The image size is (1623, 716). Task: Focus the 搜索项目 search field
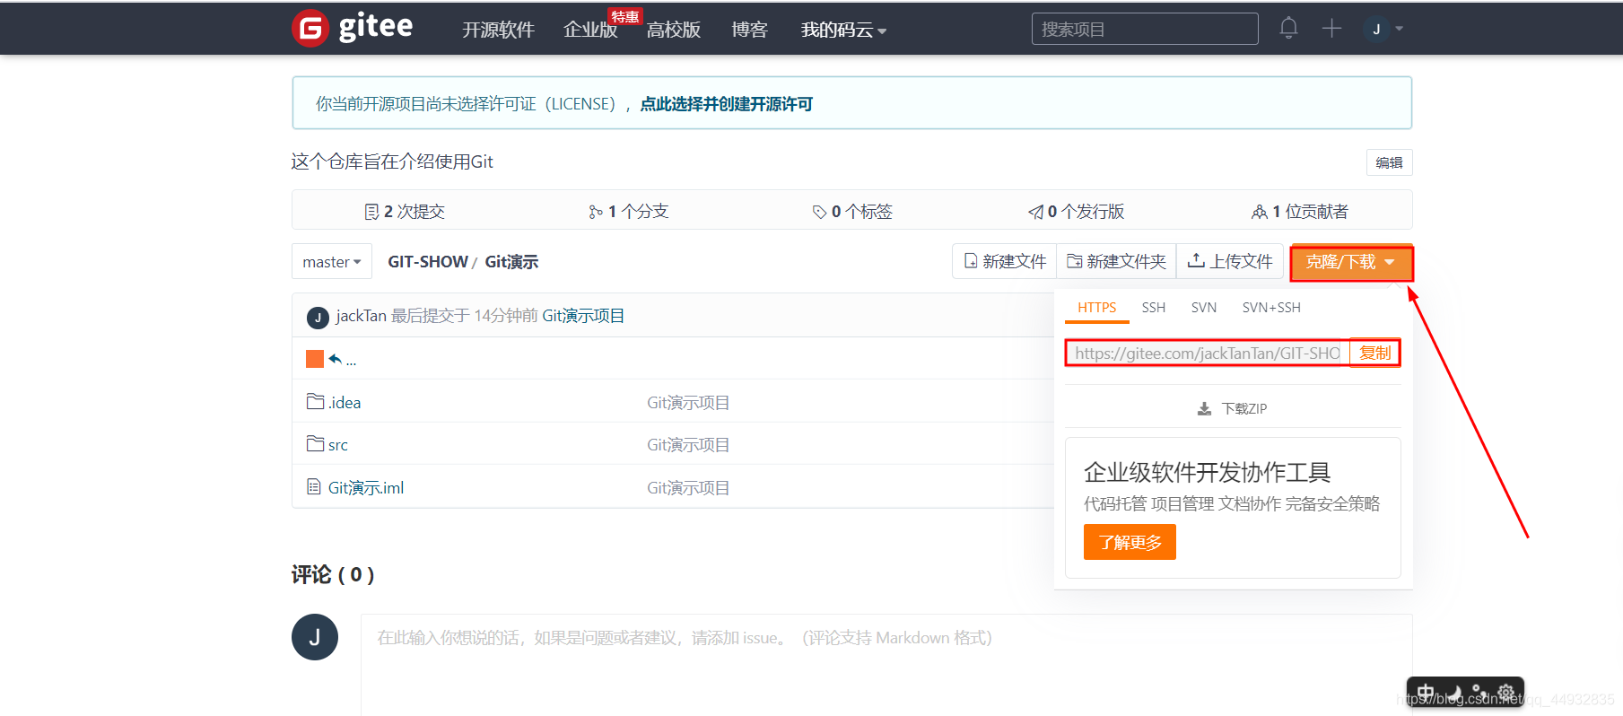(x=1145, y=29)
